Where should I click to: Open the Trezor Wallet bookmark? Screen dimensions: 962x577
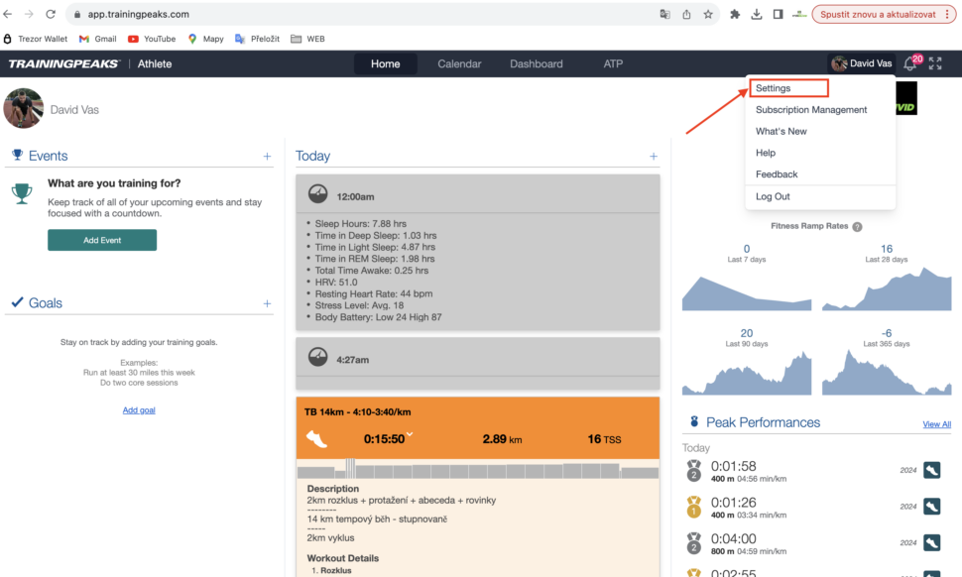pos(36,39)
